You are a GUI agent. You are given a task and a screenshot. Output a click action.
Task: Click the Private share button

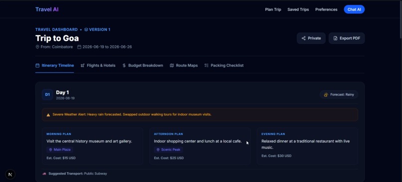[x=311, y=38]
